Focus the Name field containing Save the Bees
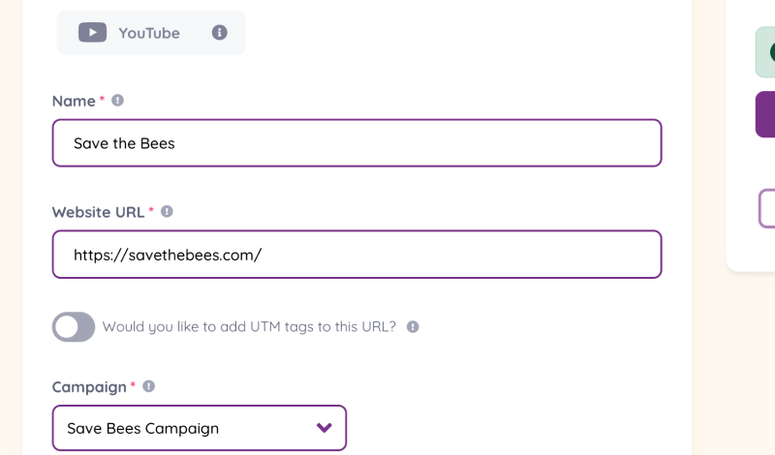The height and width of the screenshot is (455, 775). point(356,142)
